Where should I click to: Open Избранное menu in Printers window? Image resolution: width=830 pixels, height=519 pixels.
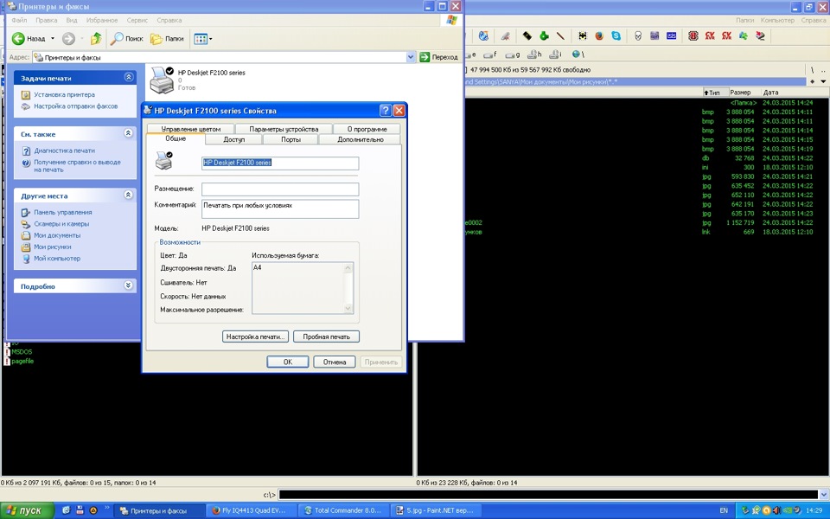(102, 20)
